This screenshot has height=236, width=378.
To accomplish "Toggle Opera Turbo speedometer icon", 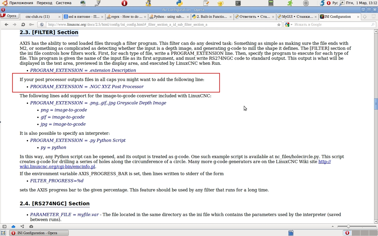I will [x=31, y=227].
